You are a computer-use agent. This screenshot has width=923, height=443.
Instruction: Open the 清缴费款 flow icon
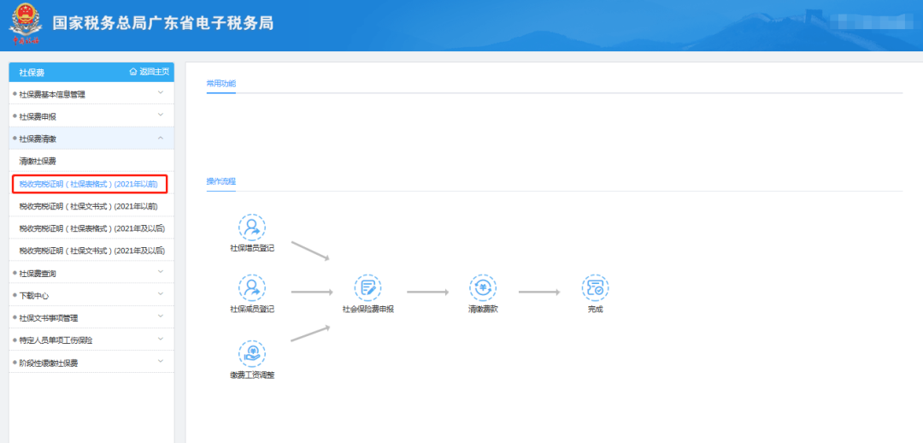483,288
